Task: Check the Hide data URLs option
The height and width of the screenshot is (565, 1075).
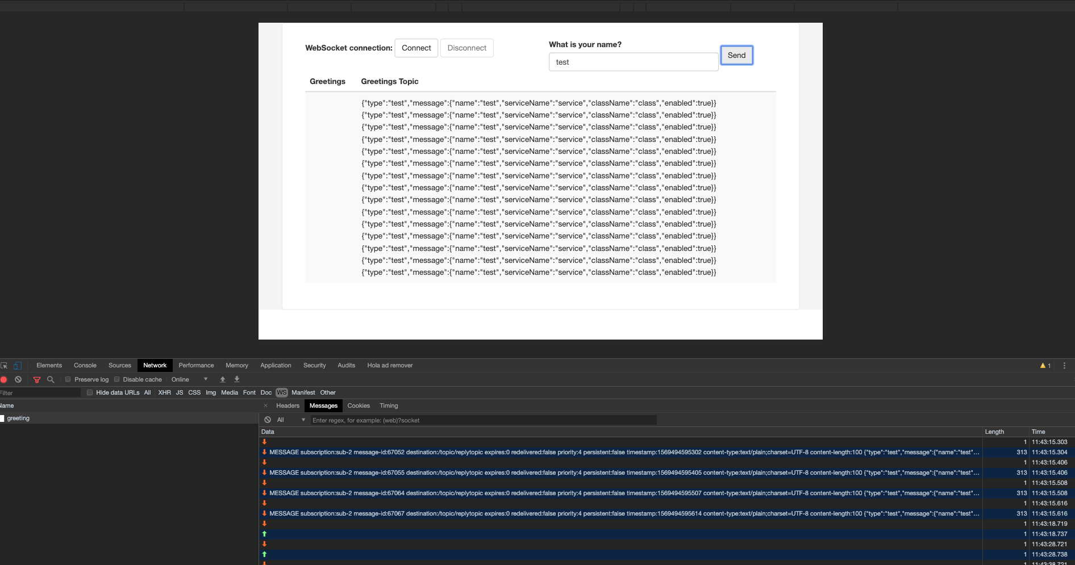Action: coord(89,392)
